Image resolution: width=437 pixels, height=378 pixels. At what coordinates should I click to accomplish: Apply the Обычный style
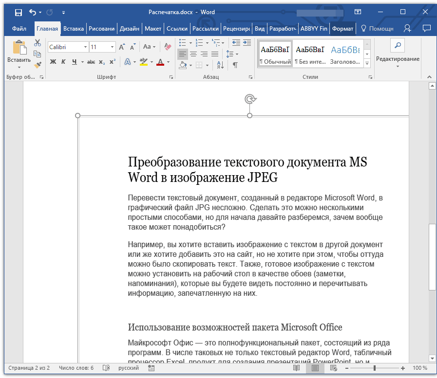coord(275,54)
